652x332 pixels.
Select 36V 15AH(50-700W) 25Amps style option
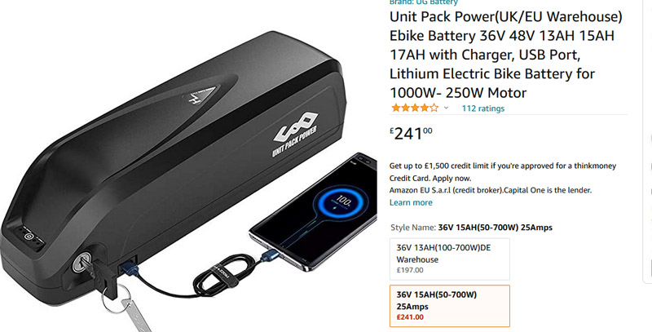tap(450, 306)
